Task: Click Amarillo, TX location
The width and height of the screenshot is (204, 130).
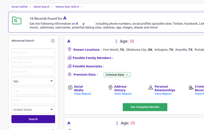Action: pyautogui.click(x=184, y=50)
